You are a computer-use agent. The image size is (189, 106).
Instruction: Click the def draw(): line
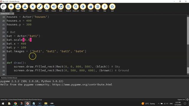16,63
